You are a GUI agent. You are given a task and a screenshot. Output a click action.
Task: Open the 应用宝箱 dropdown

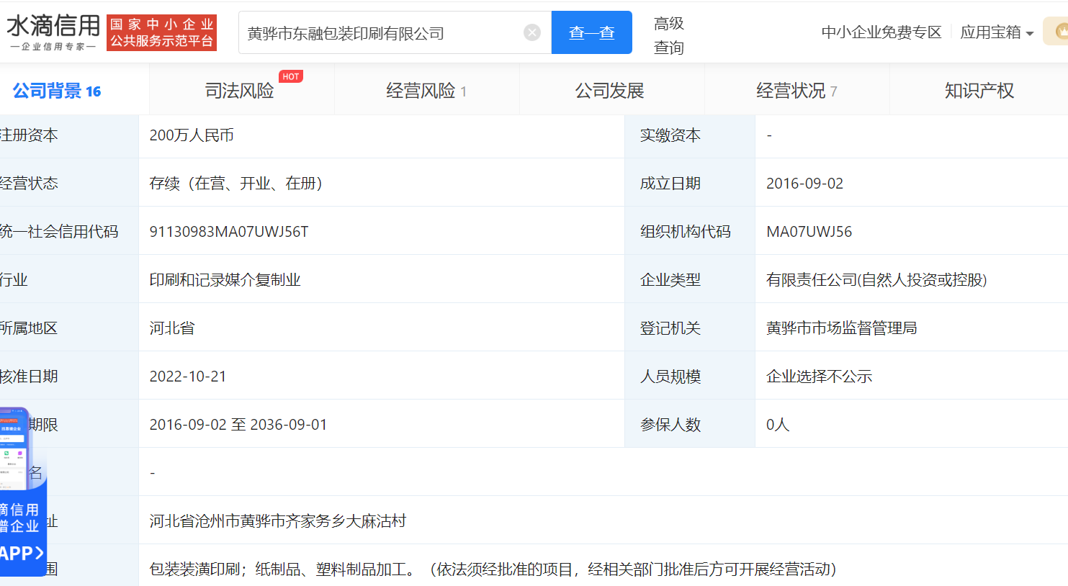997,32
